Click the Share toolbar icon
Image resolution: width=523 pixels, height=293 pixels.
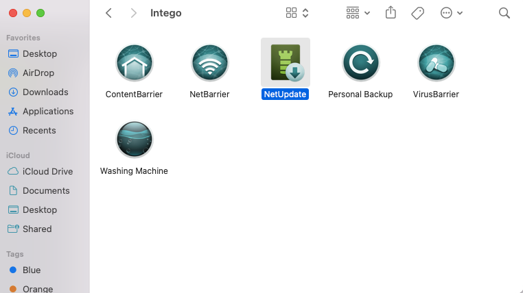coord(391,12)
